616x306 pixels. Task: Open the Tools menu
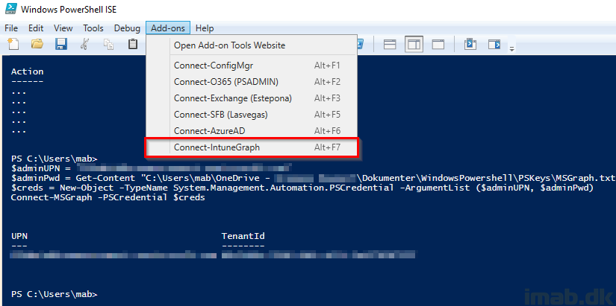93,28
